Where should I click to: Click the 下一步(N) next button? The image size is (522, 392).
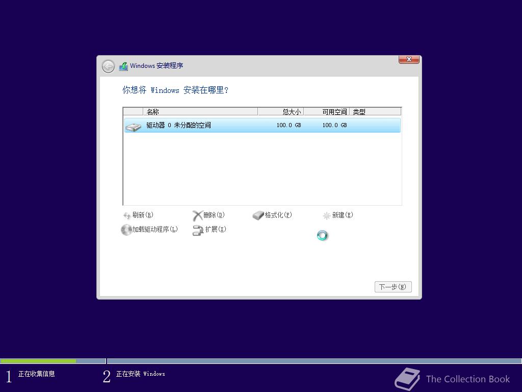tap(393, 287)
